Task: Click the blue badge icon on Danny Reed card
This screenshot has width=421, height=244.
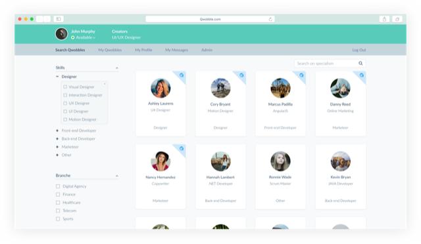Action: click(x=361, y=75)
